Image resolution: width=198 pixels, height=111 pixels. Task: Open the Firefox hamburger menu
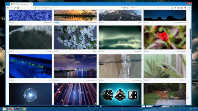pyautogui.click(x=189, y=8)
